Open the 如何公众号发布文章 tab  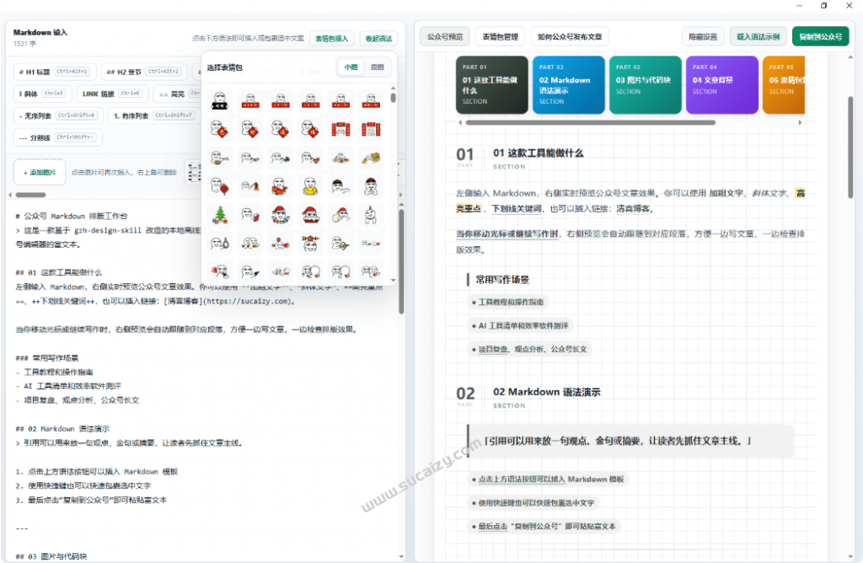[570, 37]
